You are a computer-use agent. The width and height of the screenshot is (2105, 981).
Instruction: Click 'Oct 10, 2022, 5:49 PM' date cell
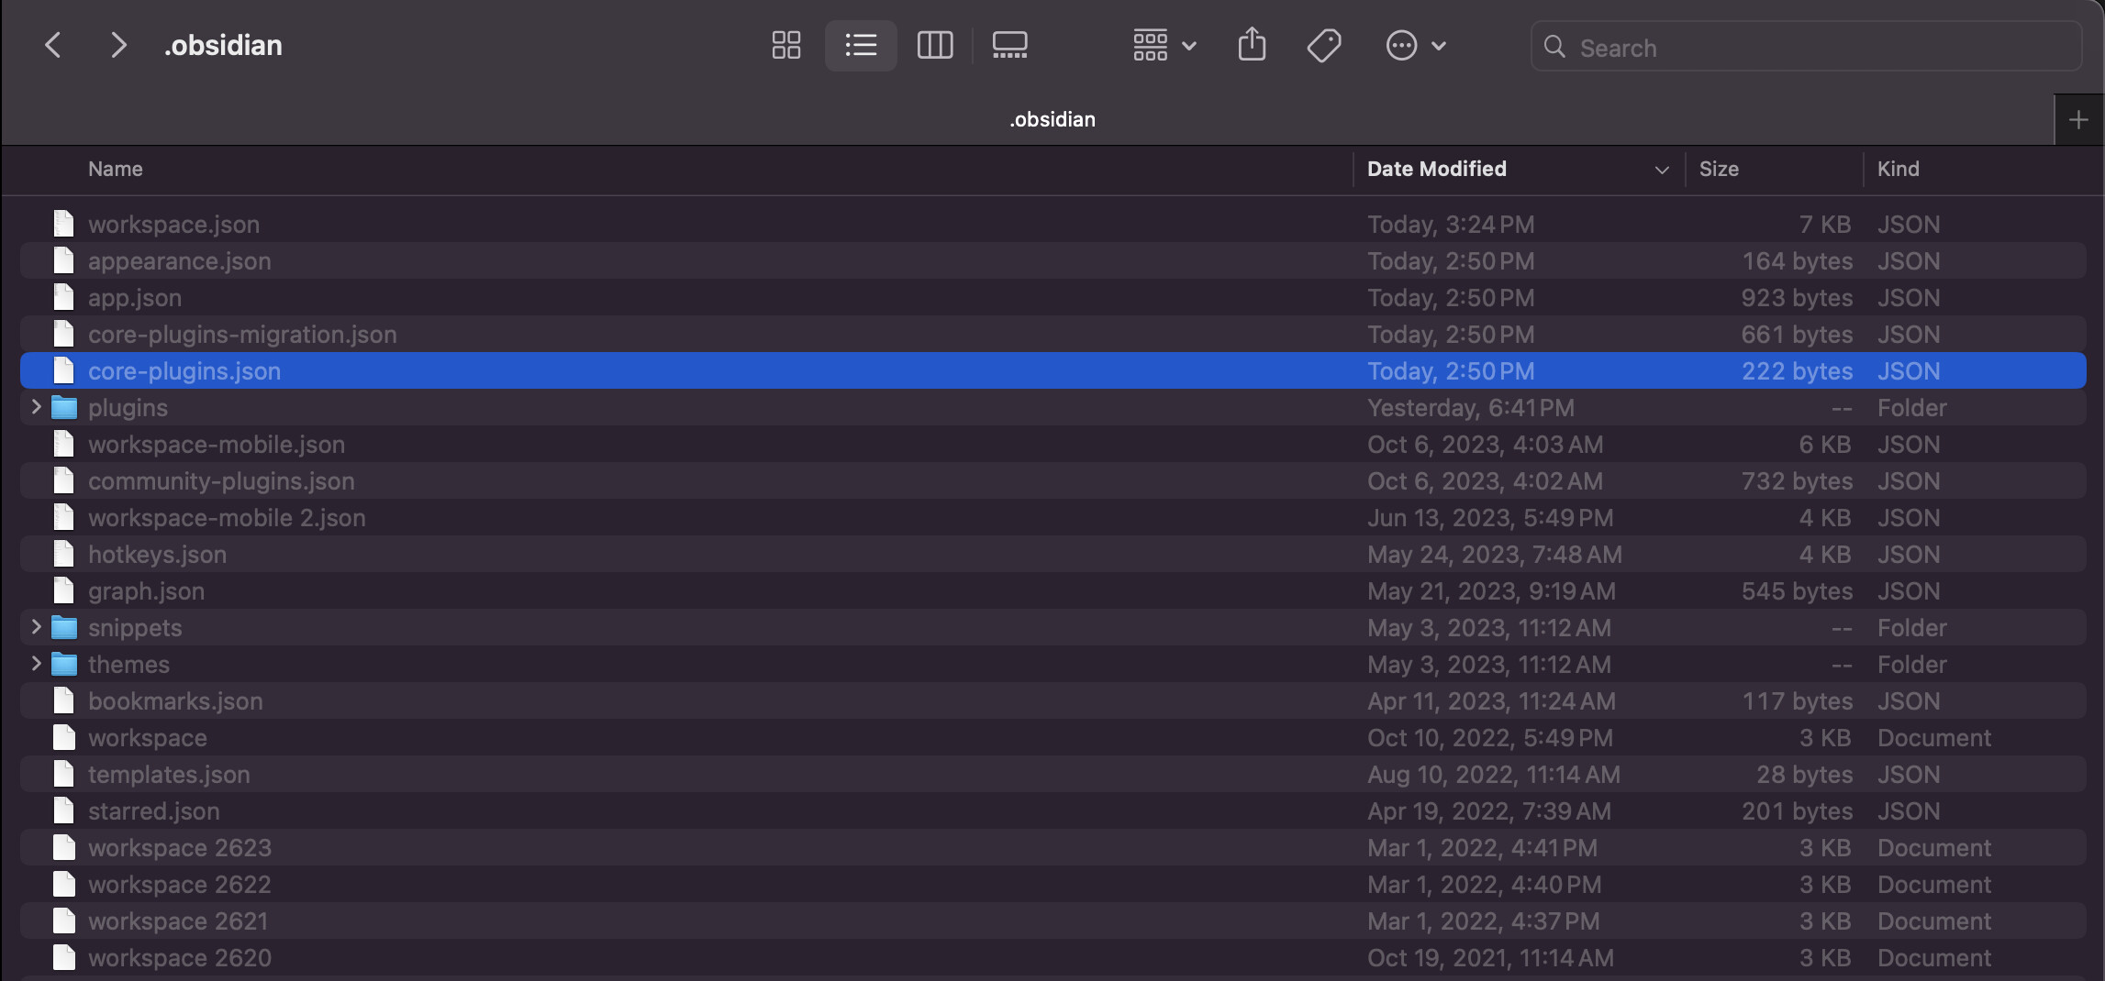tap(1490, 738)
